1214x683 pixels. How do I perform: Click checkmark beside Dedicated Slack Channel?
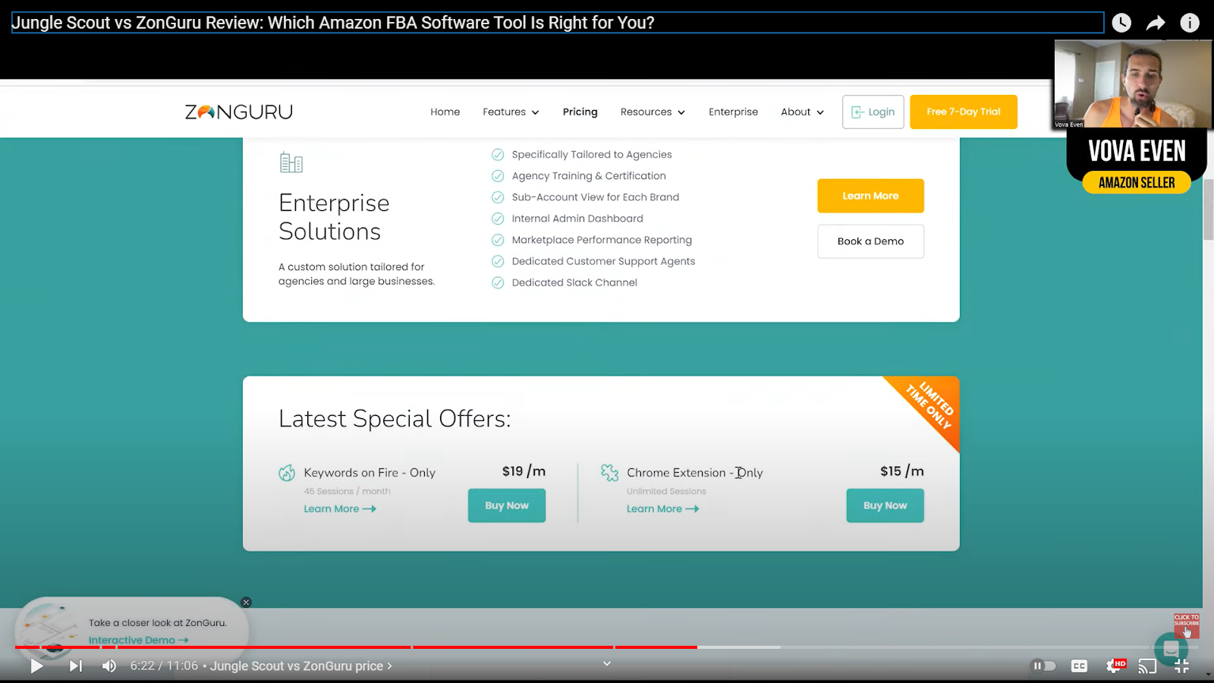point(498,282)
